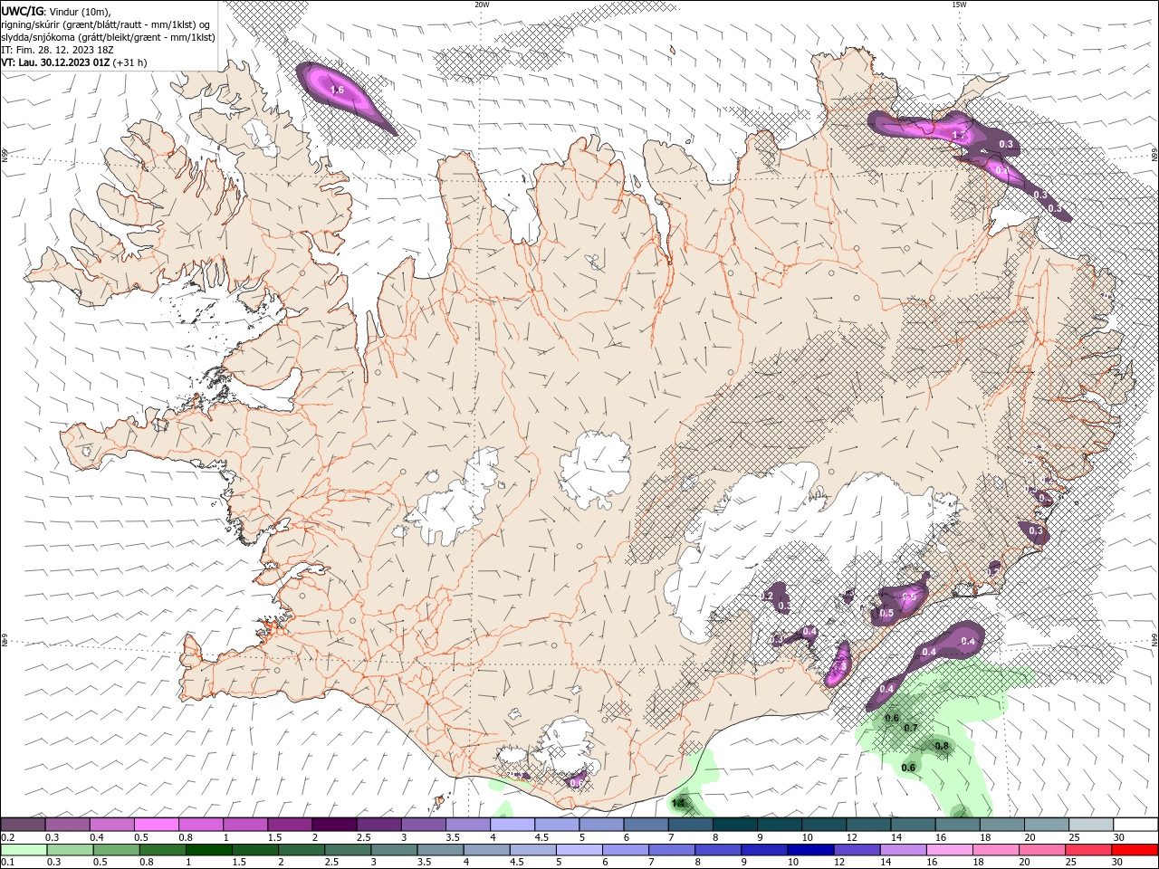Image resolution: width=1159 pixels, height=869 pixels.
Task: Pick the 1.5 swatch in upper legend row
Action: pos(290,825)
